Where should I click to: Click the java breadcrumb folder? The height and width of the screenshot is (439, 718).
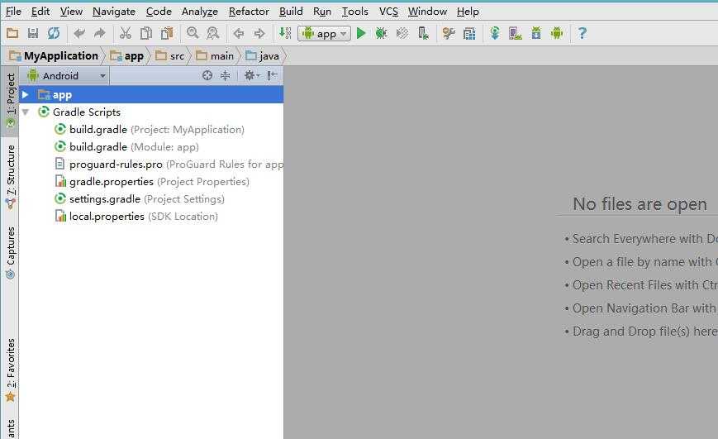point(263,56)
